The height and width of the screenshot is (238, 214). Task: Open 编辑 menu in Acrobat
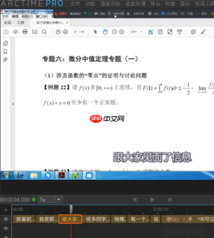tap(15, 16)
